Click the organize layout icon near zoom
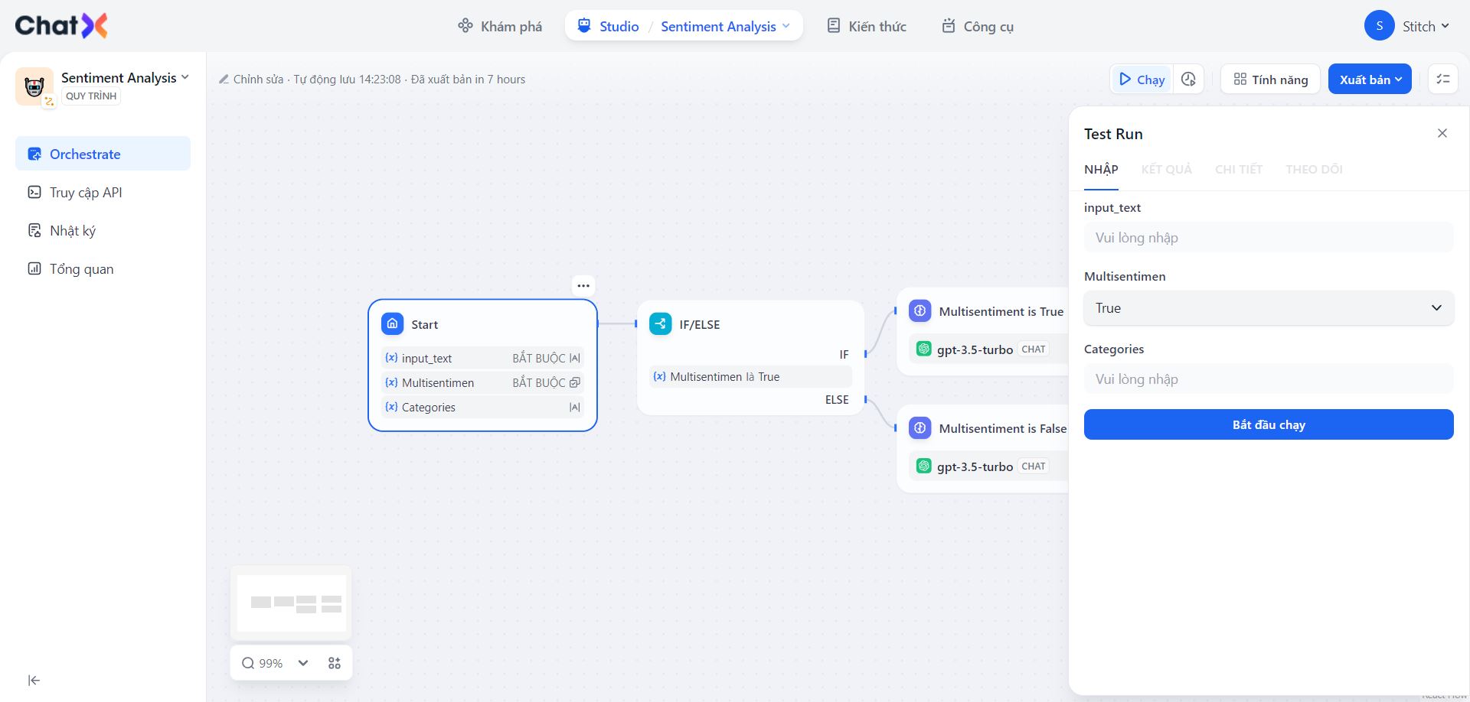 335,663
